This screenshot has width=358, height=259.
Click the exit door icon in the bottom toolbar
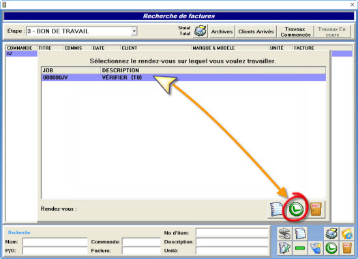point(346,248)
